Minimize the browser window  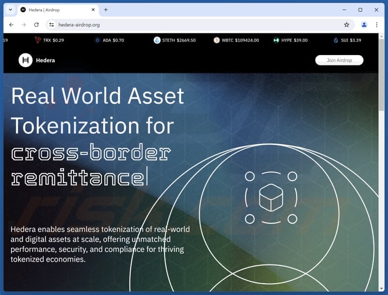(344, 10)
